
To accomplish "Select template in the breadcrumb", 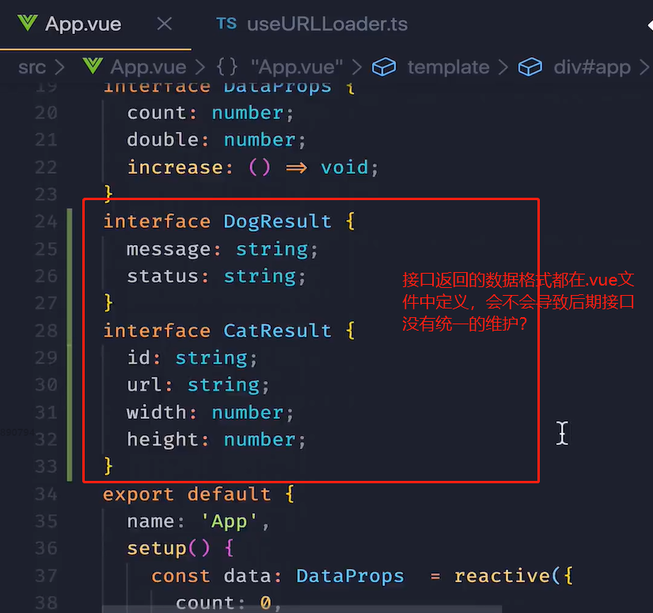I will pos(449,67).
